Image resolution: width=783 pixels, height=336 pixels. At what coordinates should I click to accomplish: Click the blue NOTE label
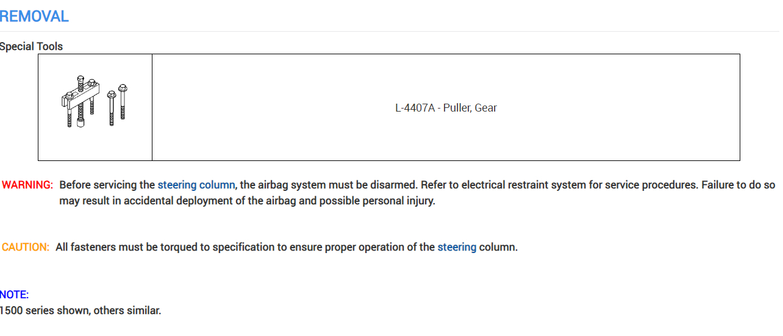coord(15,295)
